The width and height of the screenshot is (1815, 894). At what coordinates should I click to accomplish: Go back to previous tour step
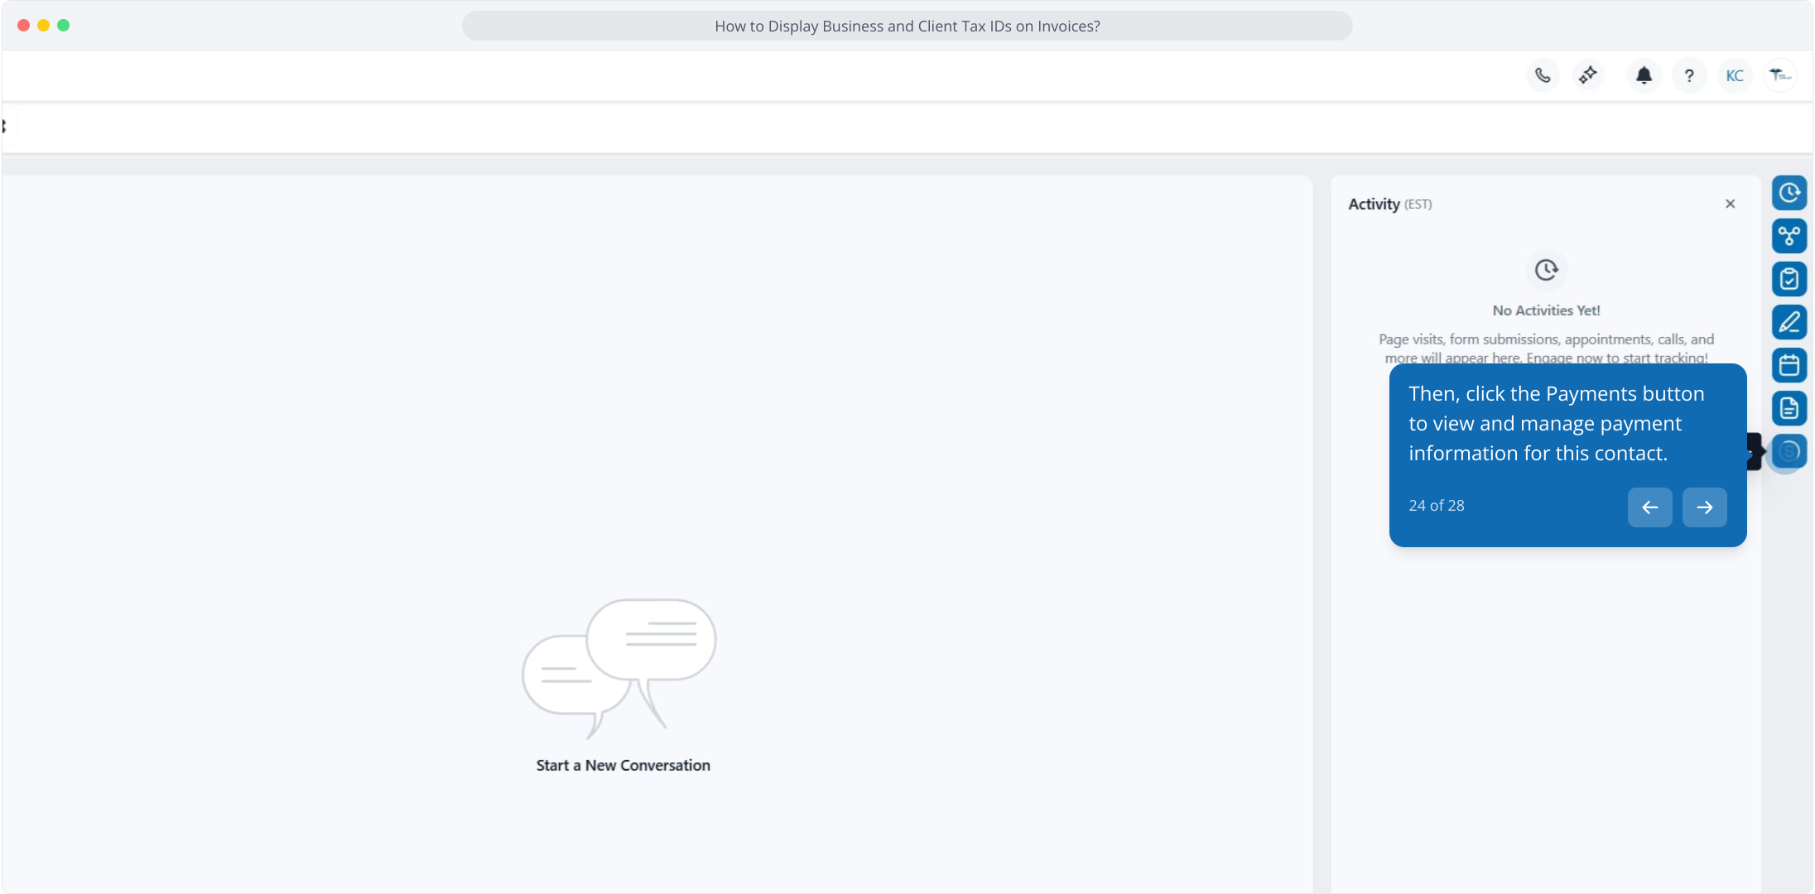pyautogui.click(x=1649, y=507)
